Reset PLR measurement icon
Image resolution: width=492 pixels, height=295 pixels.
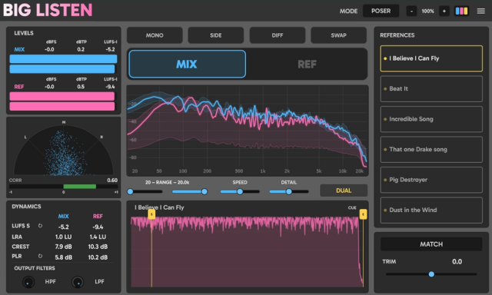40,256
